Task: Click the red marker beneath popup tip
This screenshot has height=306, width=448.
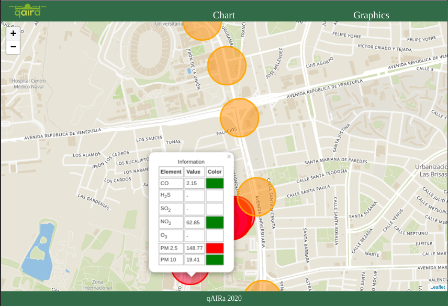Action: point(189,279)
